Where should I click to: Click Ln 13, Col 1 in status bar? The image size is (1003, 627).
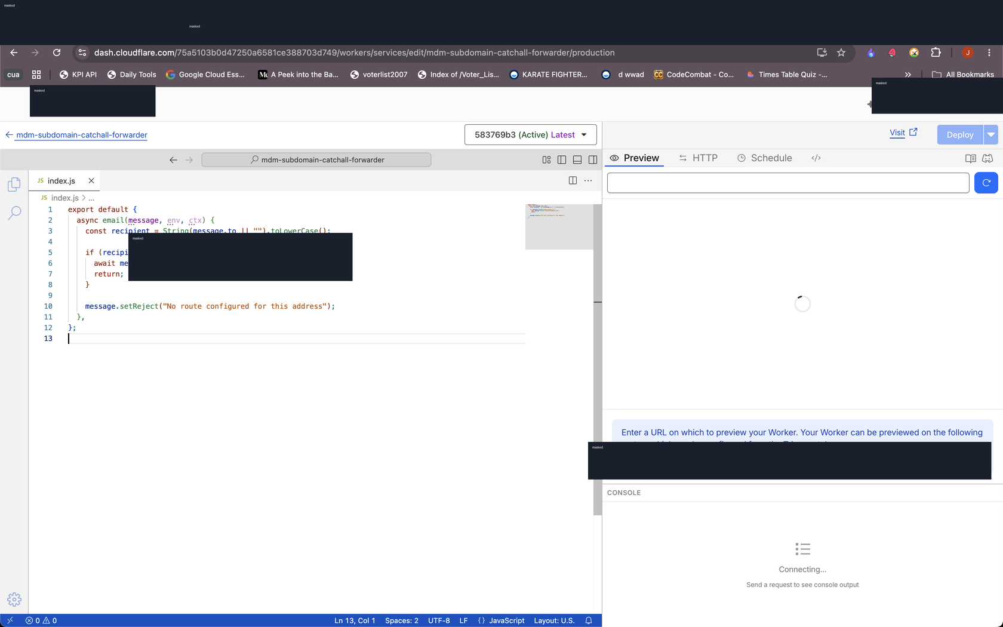(x=355, y=620)
